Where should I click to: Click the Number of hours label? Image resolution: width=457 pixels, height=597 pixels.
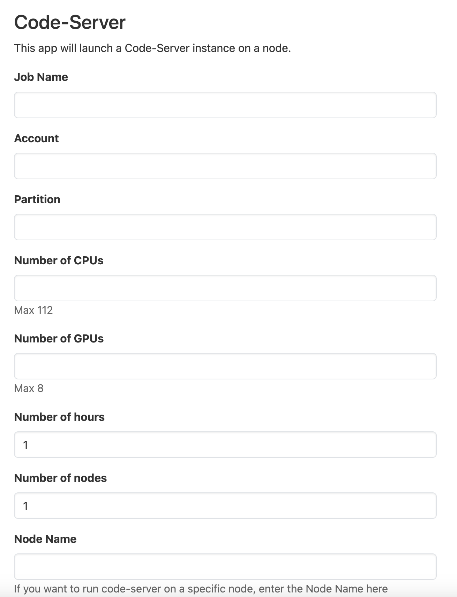tap(59, 417)
